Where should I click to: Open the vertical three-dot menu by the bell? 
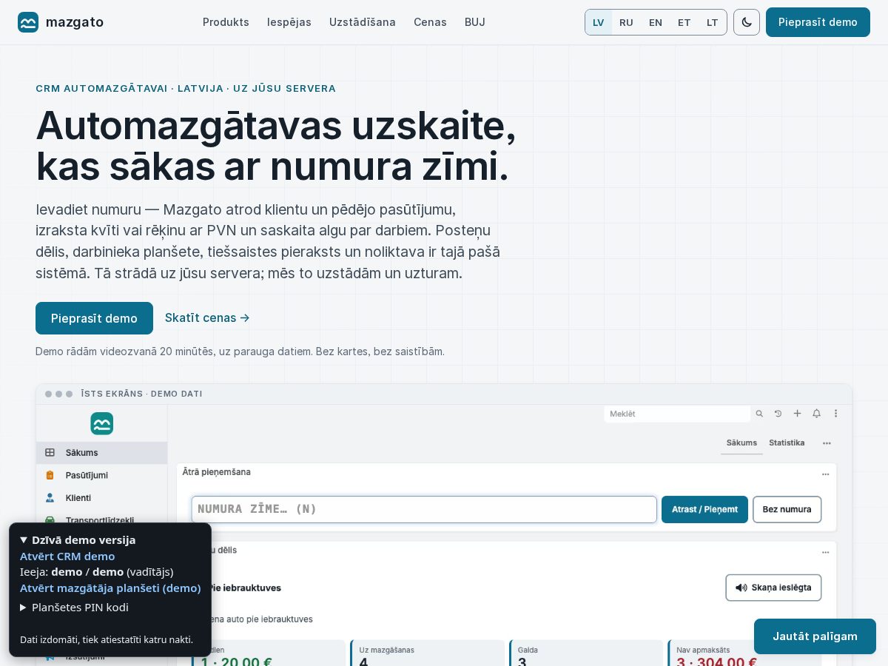836,414
